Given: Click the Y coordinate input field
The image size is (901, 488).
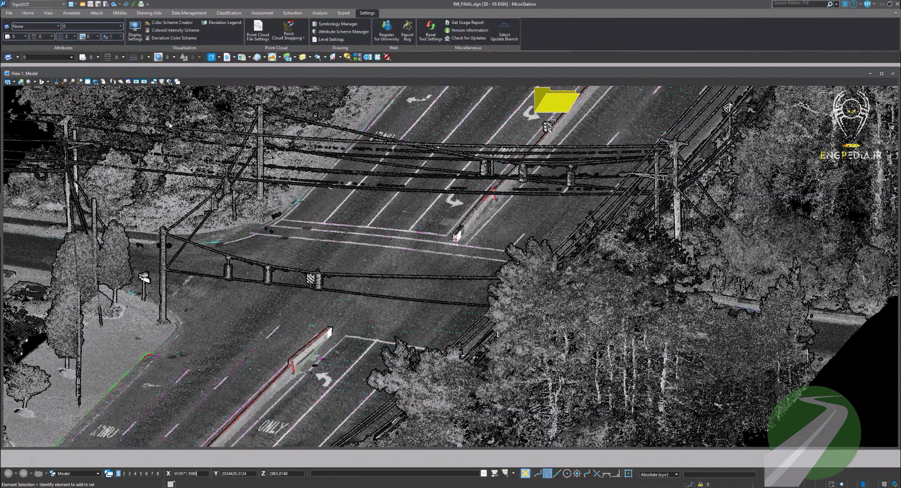Looking at the screenshot, I should tap(238, 474).
